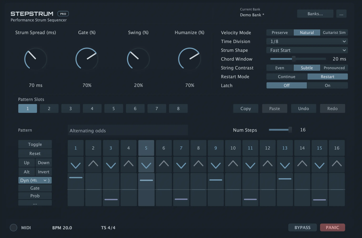Screen dimensions: 362x238
Task: Open the more options menu beside Banks
Action: [x=341, y=14]
